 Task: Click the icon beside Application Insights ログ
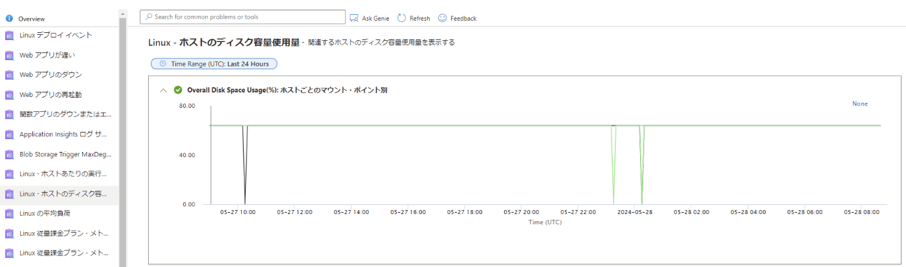(9, 134)
